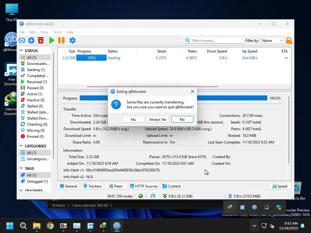The image size is (311, 233).
Task: Click the connection status globe icon
Action: click(141, 196)
